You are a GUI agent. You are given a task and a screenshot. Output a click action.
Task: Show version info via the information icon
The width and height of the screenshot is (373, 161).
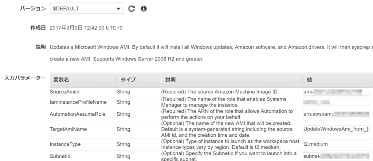[x=144, y=9]
